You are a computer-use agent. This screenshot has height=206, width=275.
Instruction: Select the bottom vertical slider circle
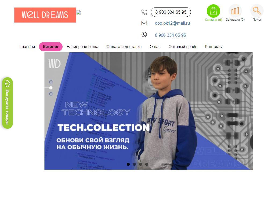[51, 94]
